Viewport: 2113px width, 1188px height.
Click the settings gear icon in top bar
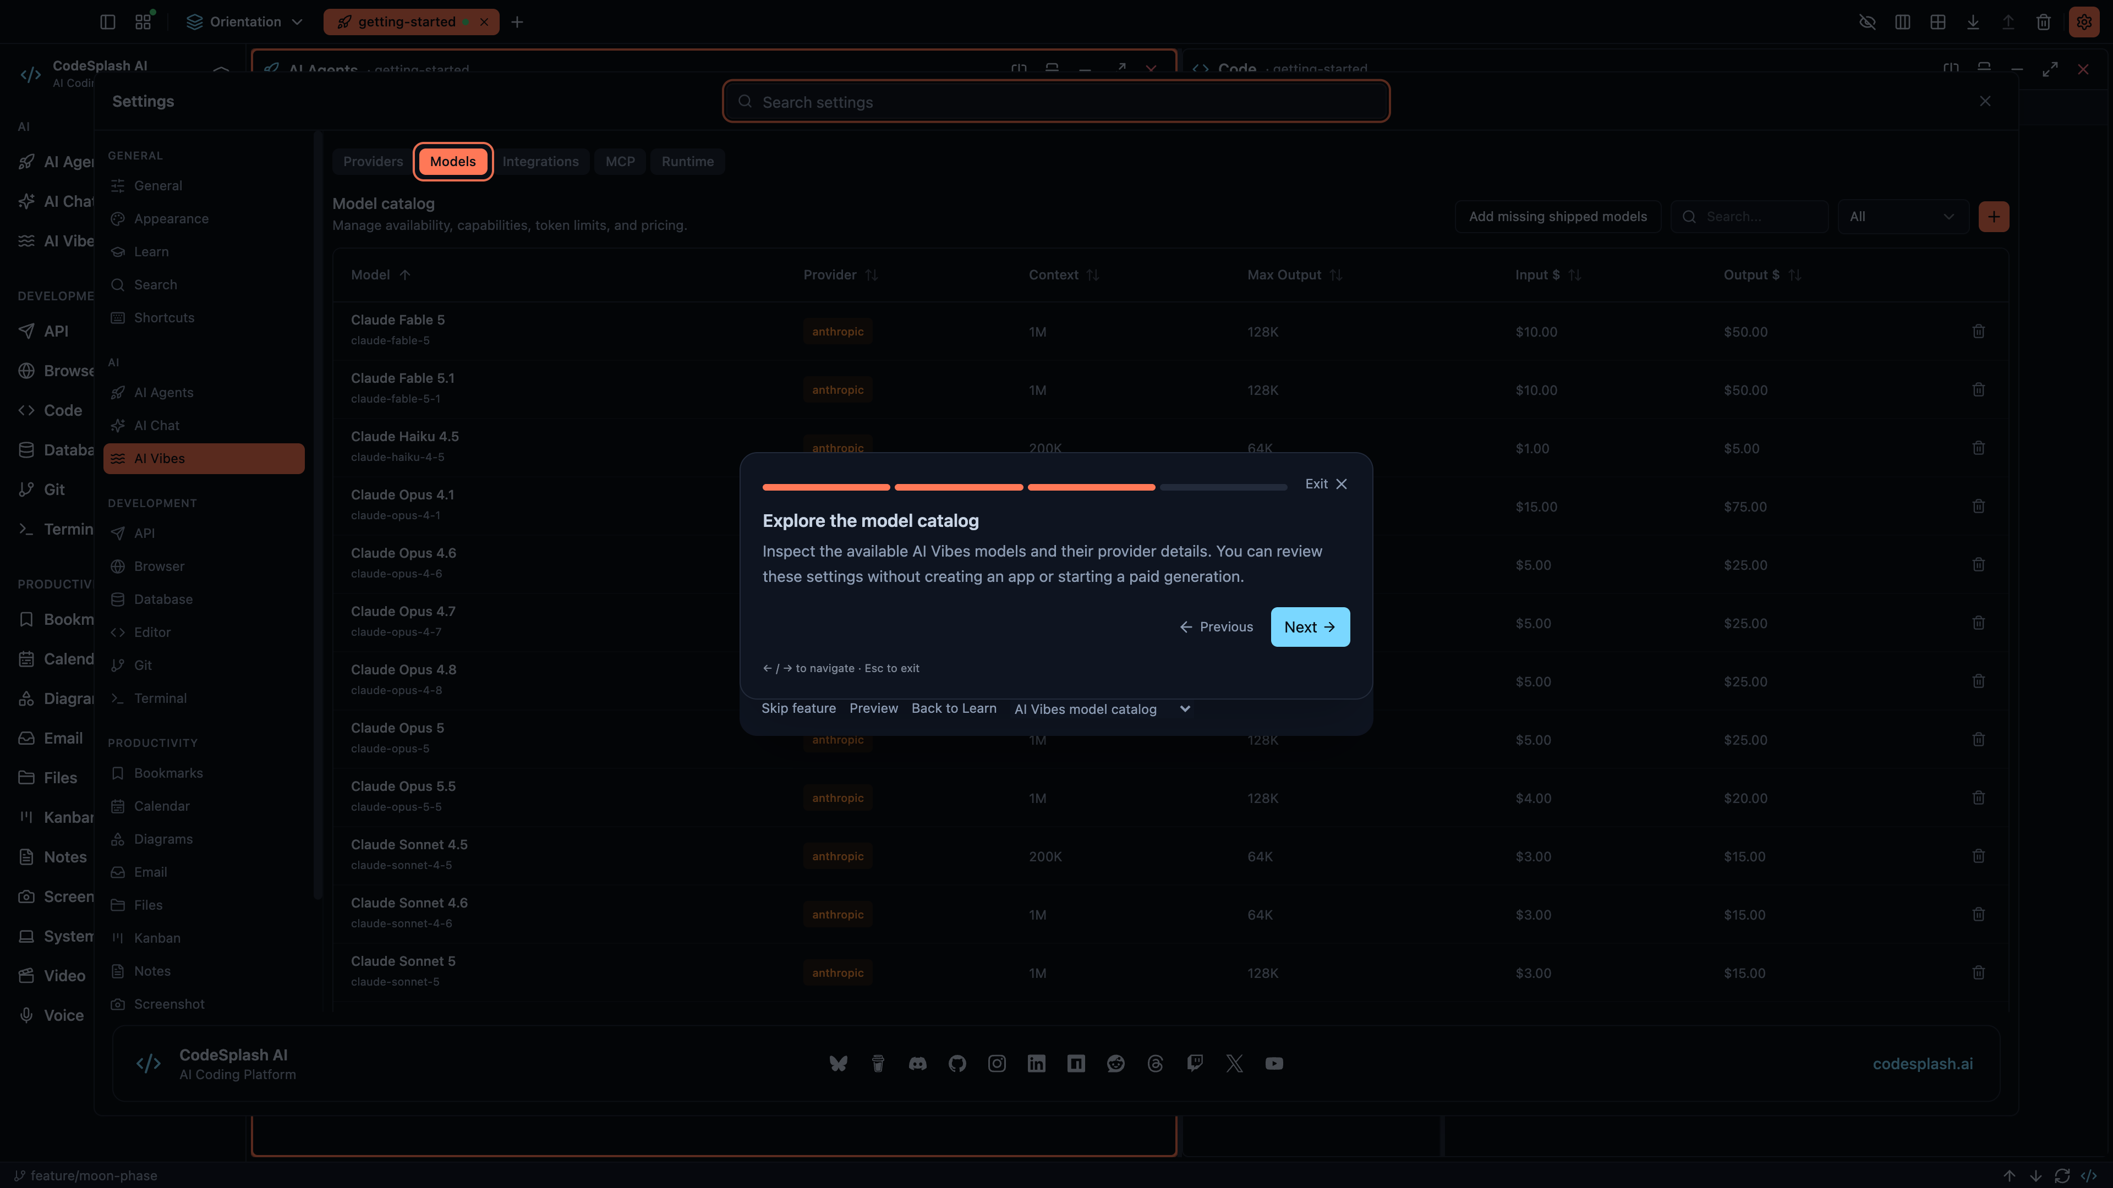[2083, 22]
